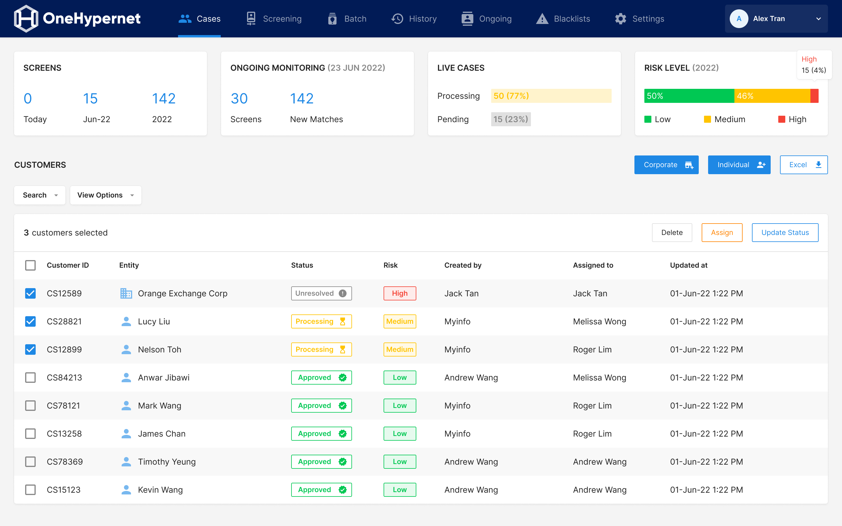The image size is (842, 526).
Task: Select all customers with the header checkbox
Action: [30, 265]
